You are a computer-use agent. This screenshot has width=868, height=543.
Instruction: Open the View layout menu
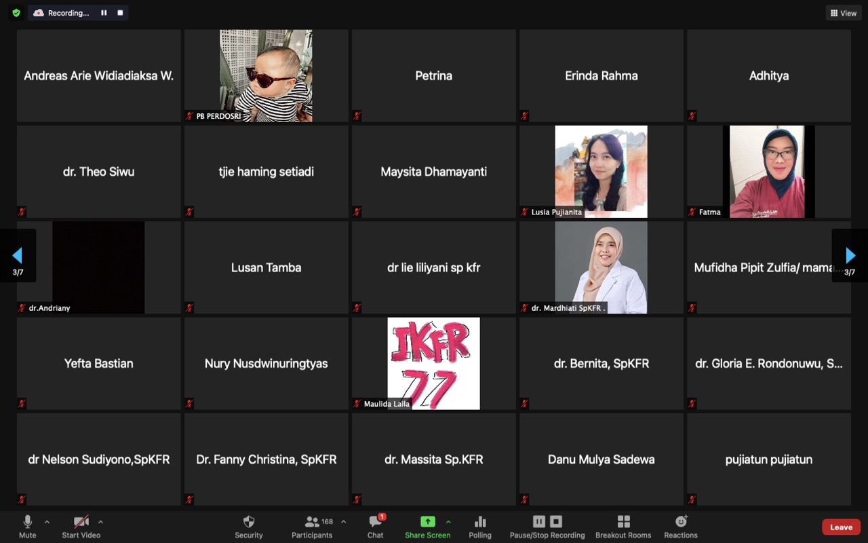coord(843,13)
